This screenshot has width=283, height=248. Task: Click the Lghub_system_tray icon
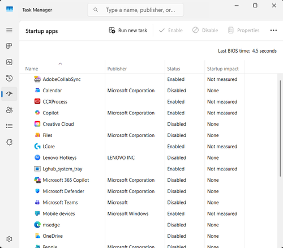tap(37, 169)
